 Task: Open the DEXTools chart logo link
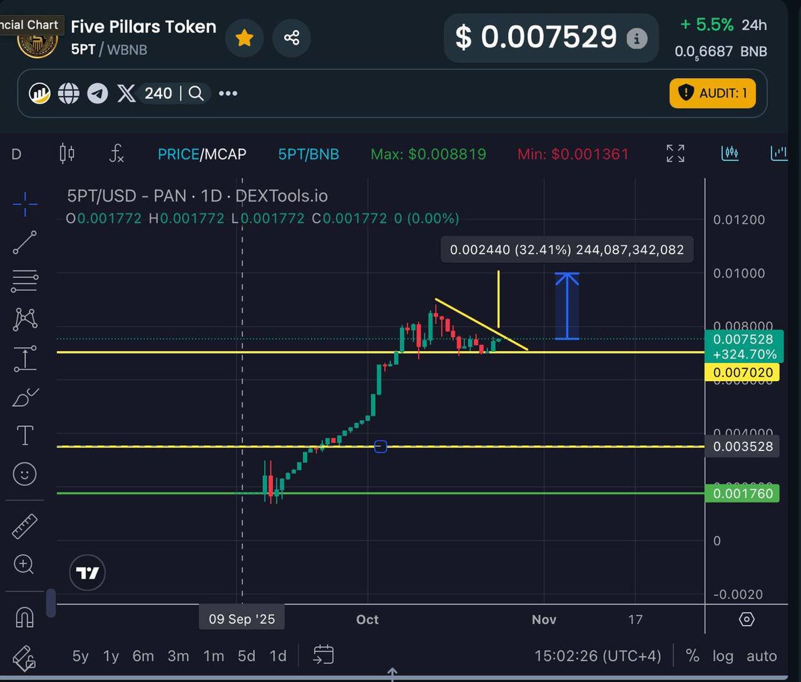[x=40, y=93]
